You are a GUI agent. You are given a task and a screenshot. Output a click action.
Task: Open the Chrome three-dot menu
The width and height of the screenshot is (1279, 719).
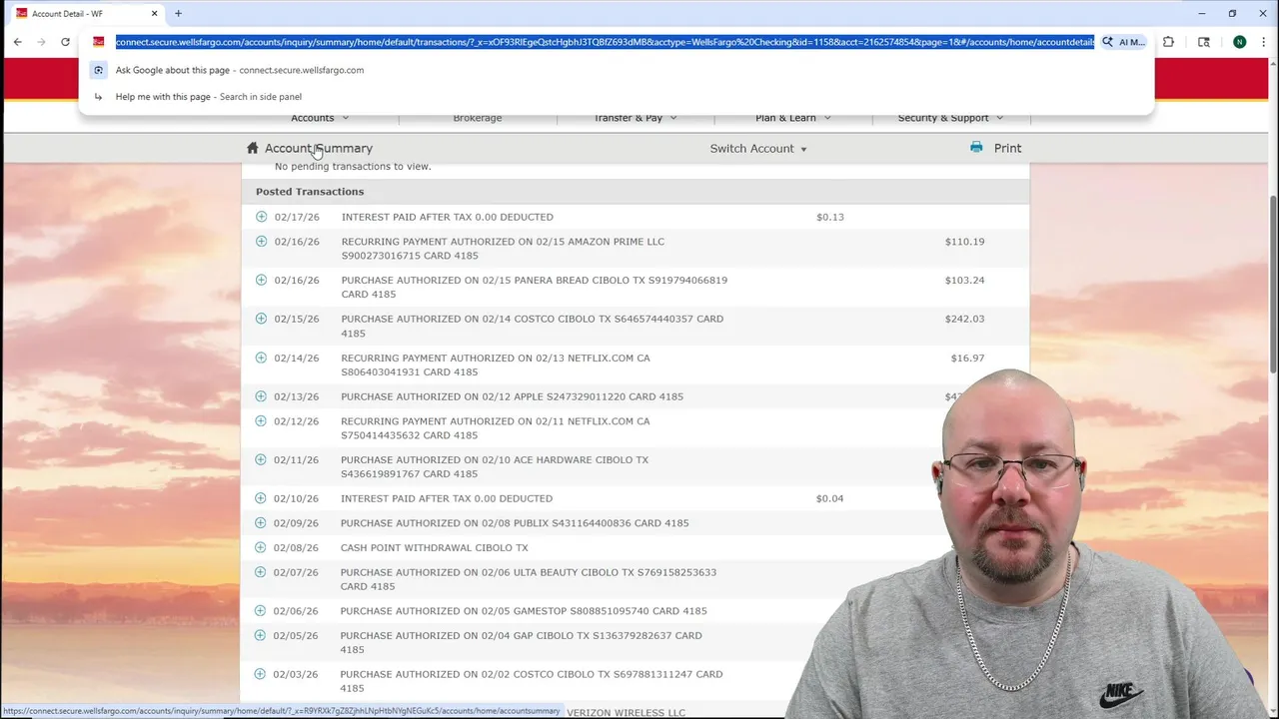pyautogui.click(x=1264, y=42)
